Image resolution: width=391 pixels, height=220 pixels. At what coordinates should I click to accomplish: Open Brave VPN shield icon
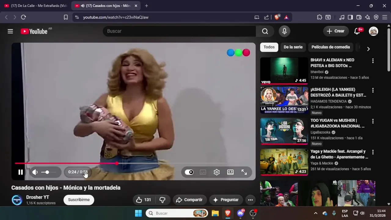pos(376,17)
